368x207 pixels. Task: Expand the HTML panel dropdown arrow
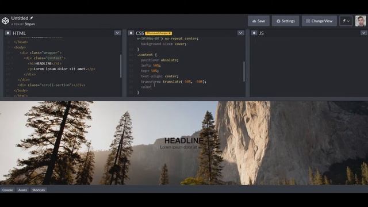(x=117, y=33)
